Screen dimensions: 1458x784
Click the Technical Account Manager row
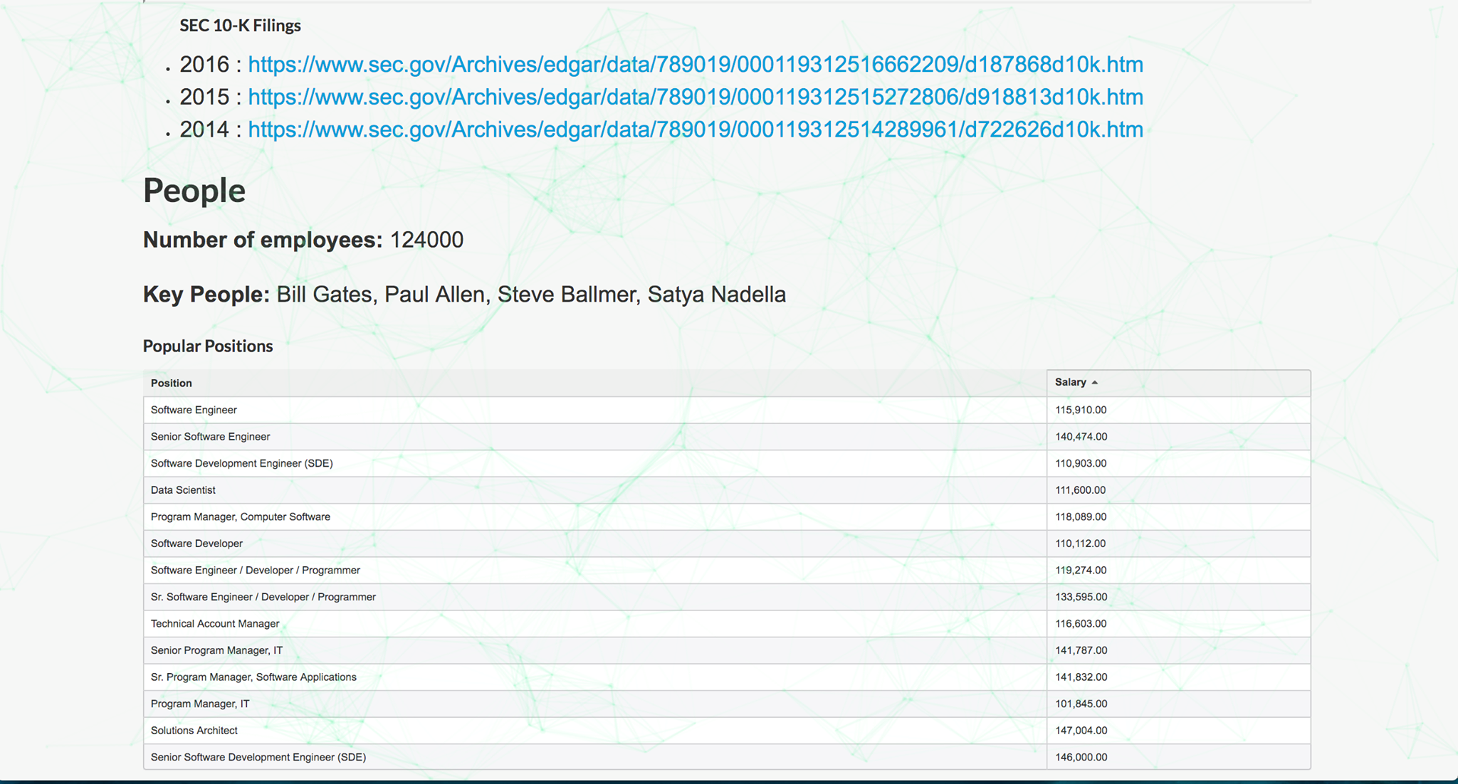coord(215,624)
